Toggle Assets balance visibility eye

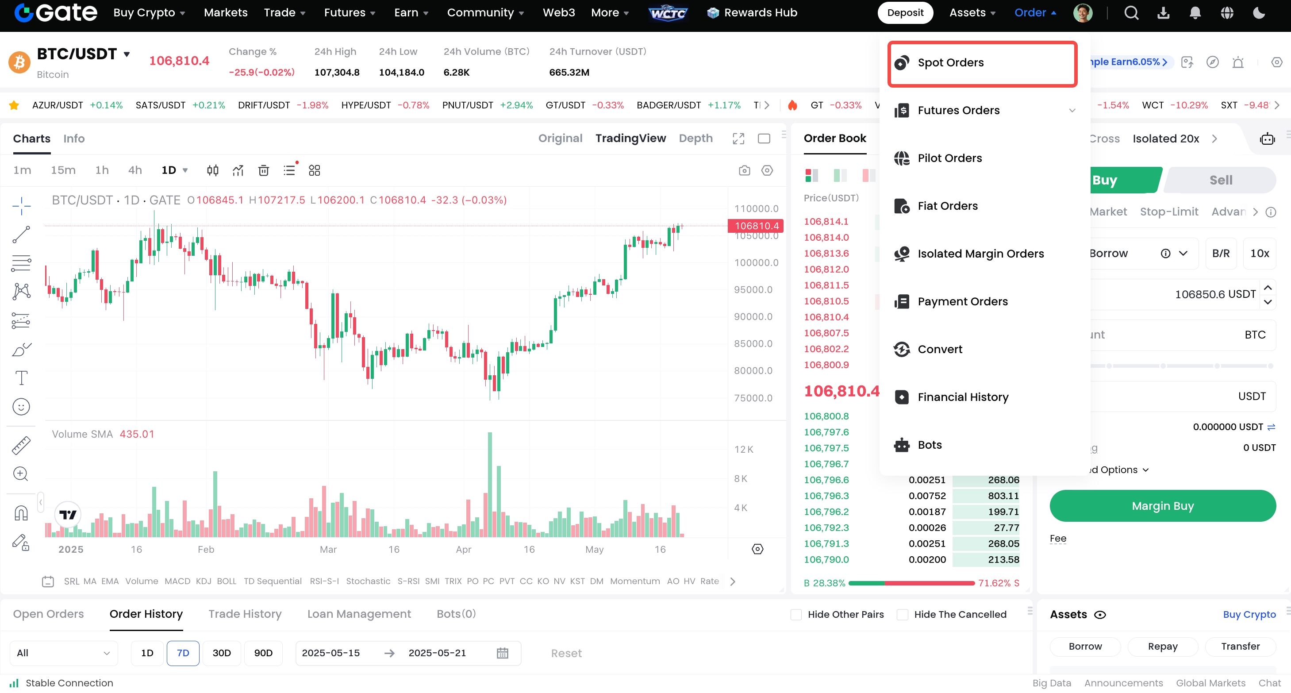1099,615
